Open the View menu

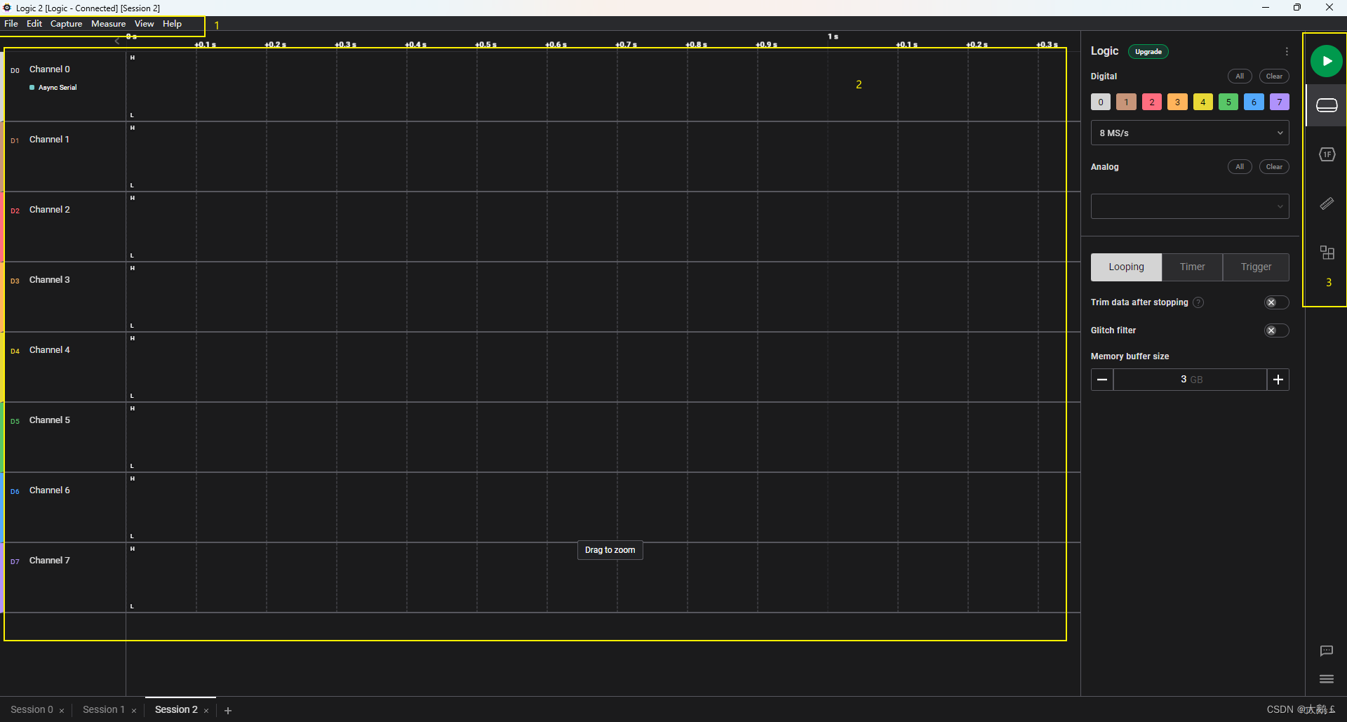coord(145,24)
